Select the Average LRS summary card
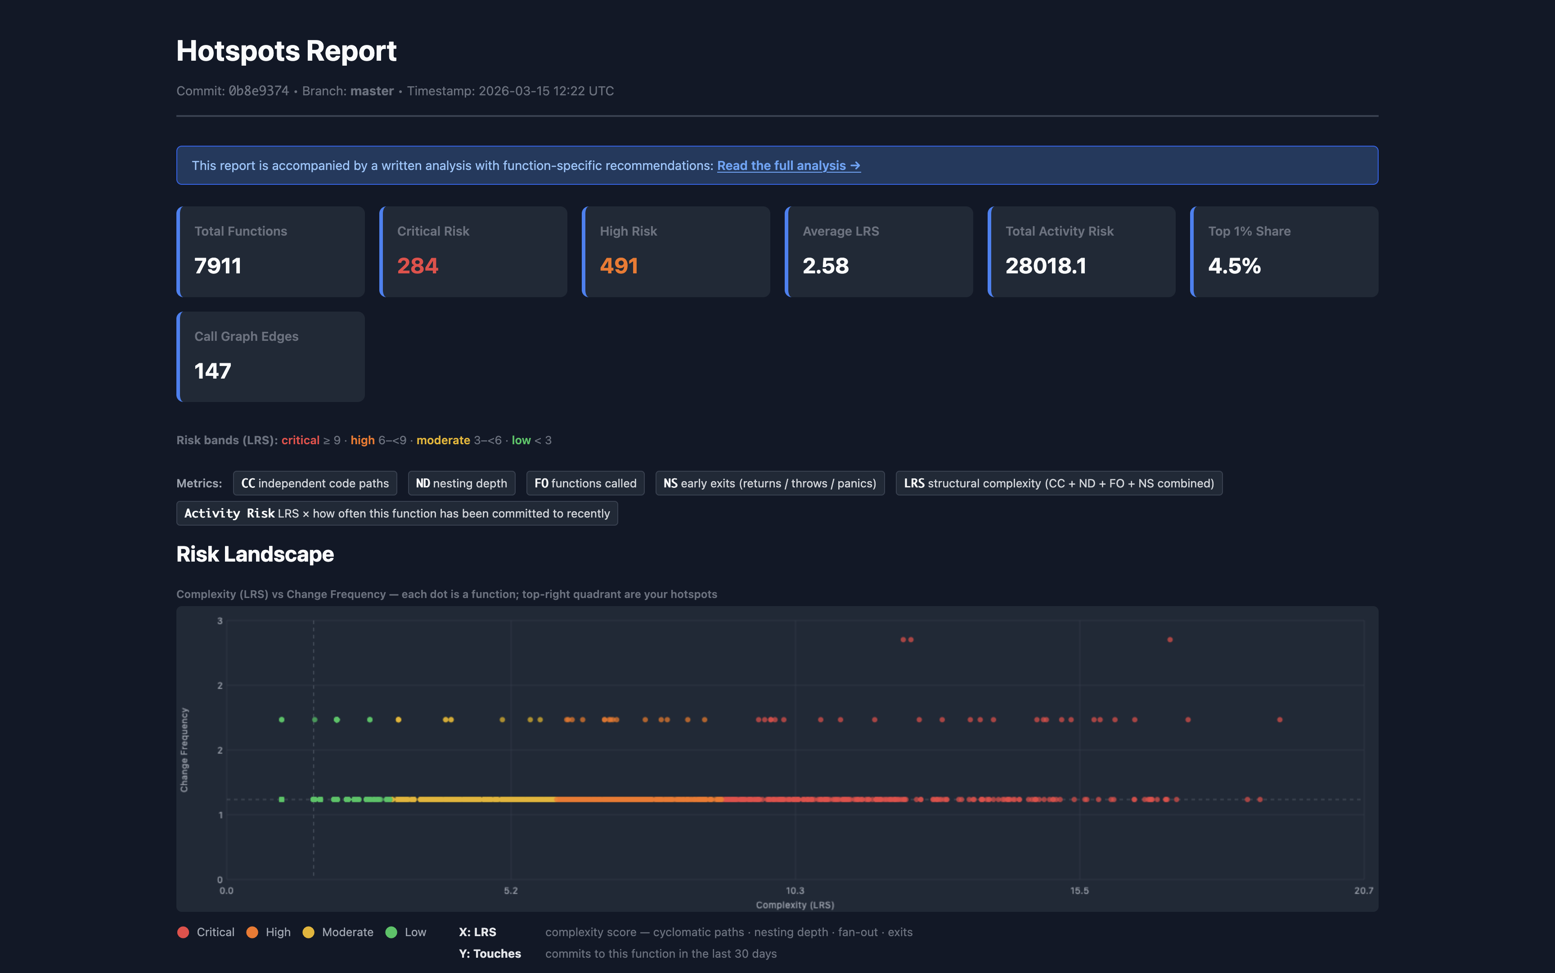The width and height of the screenshot is (1555, 973). (x=879, y=251)
